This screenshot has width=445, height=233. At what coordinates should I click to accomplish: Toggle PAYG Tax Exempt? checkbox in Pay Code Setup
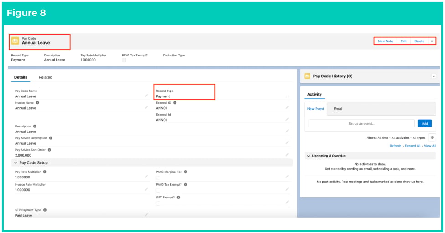point(158,191)
